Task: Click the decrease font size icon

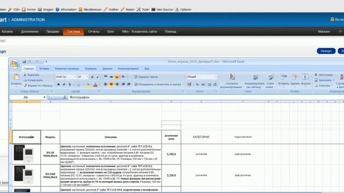Action: tap(98, 77)
